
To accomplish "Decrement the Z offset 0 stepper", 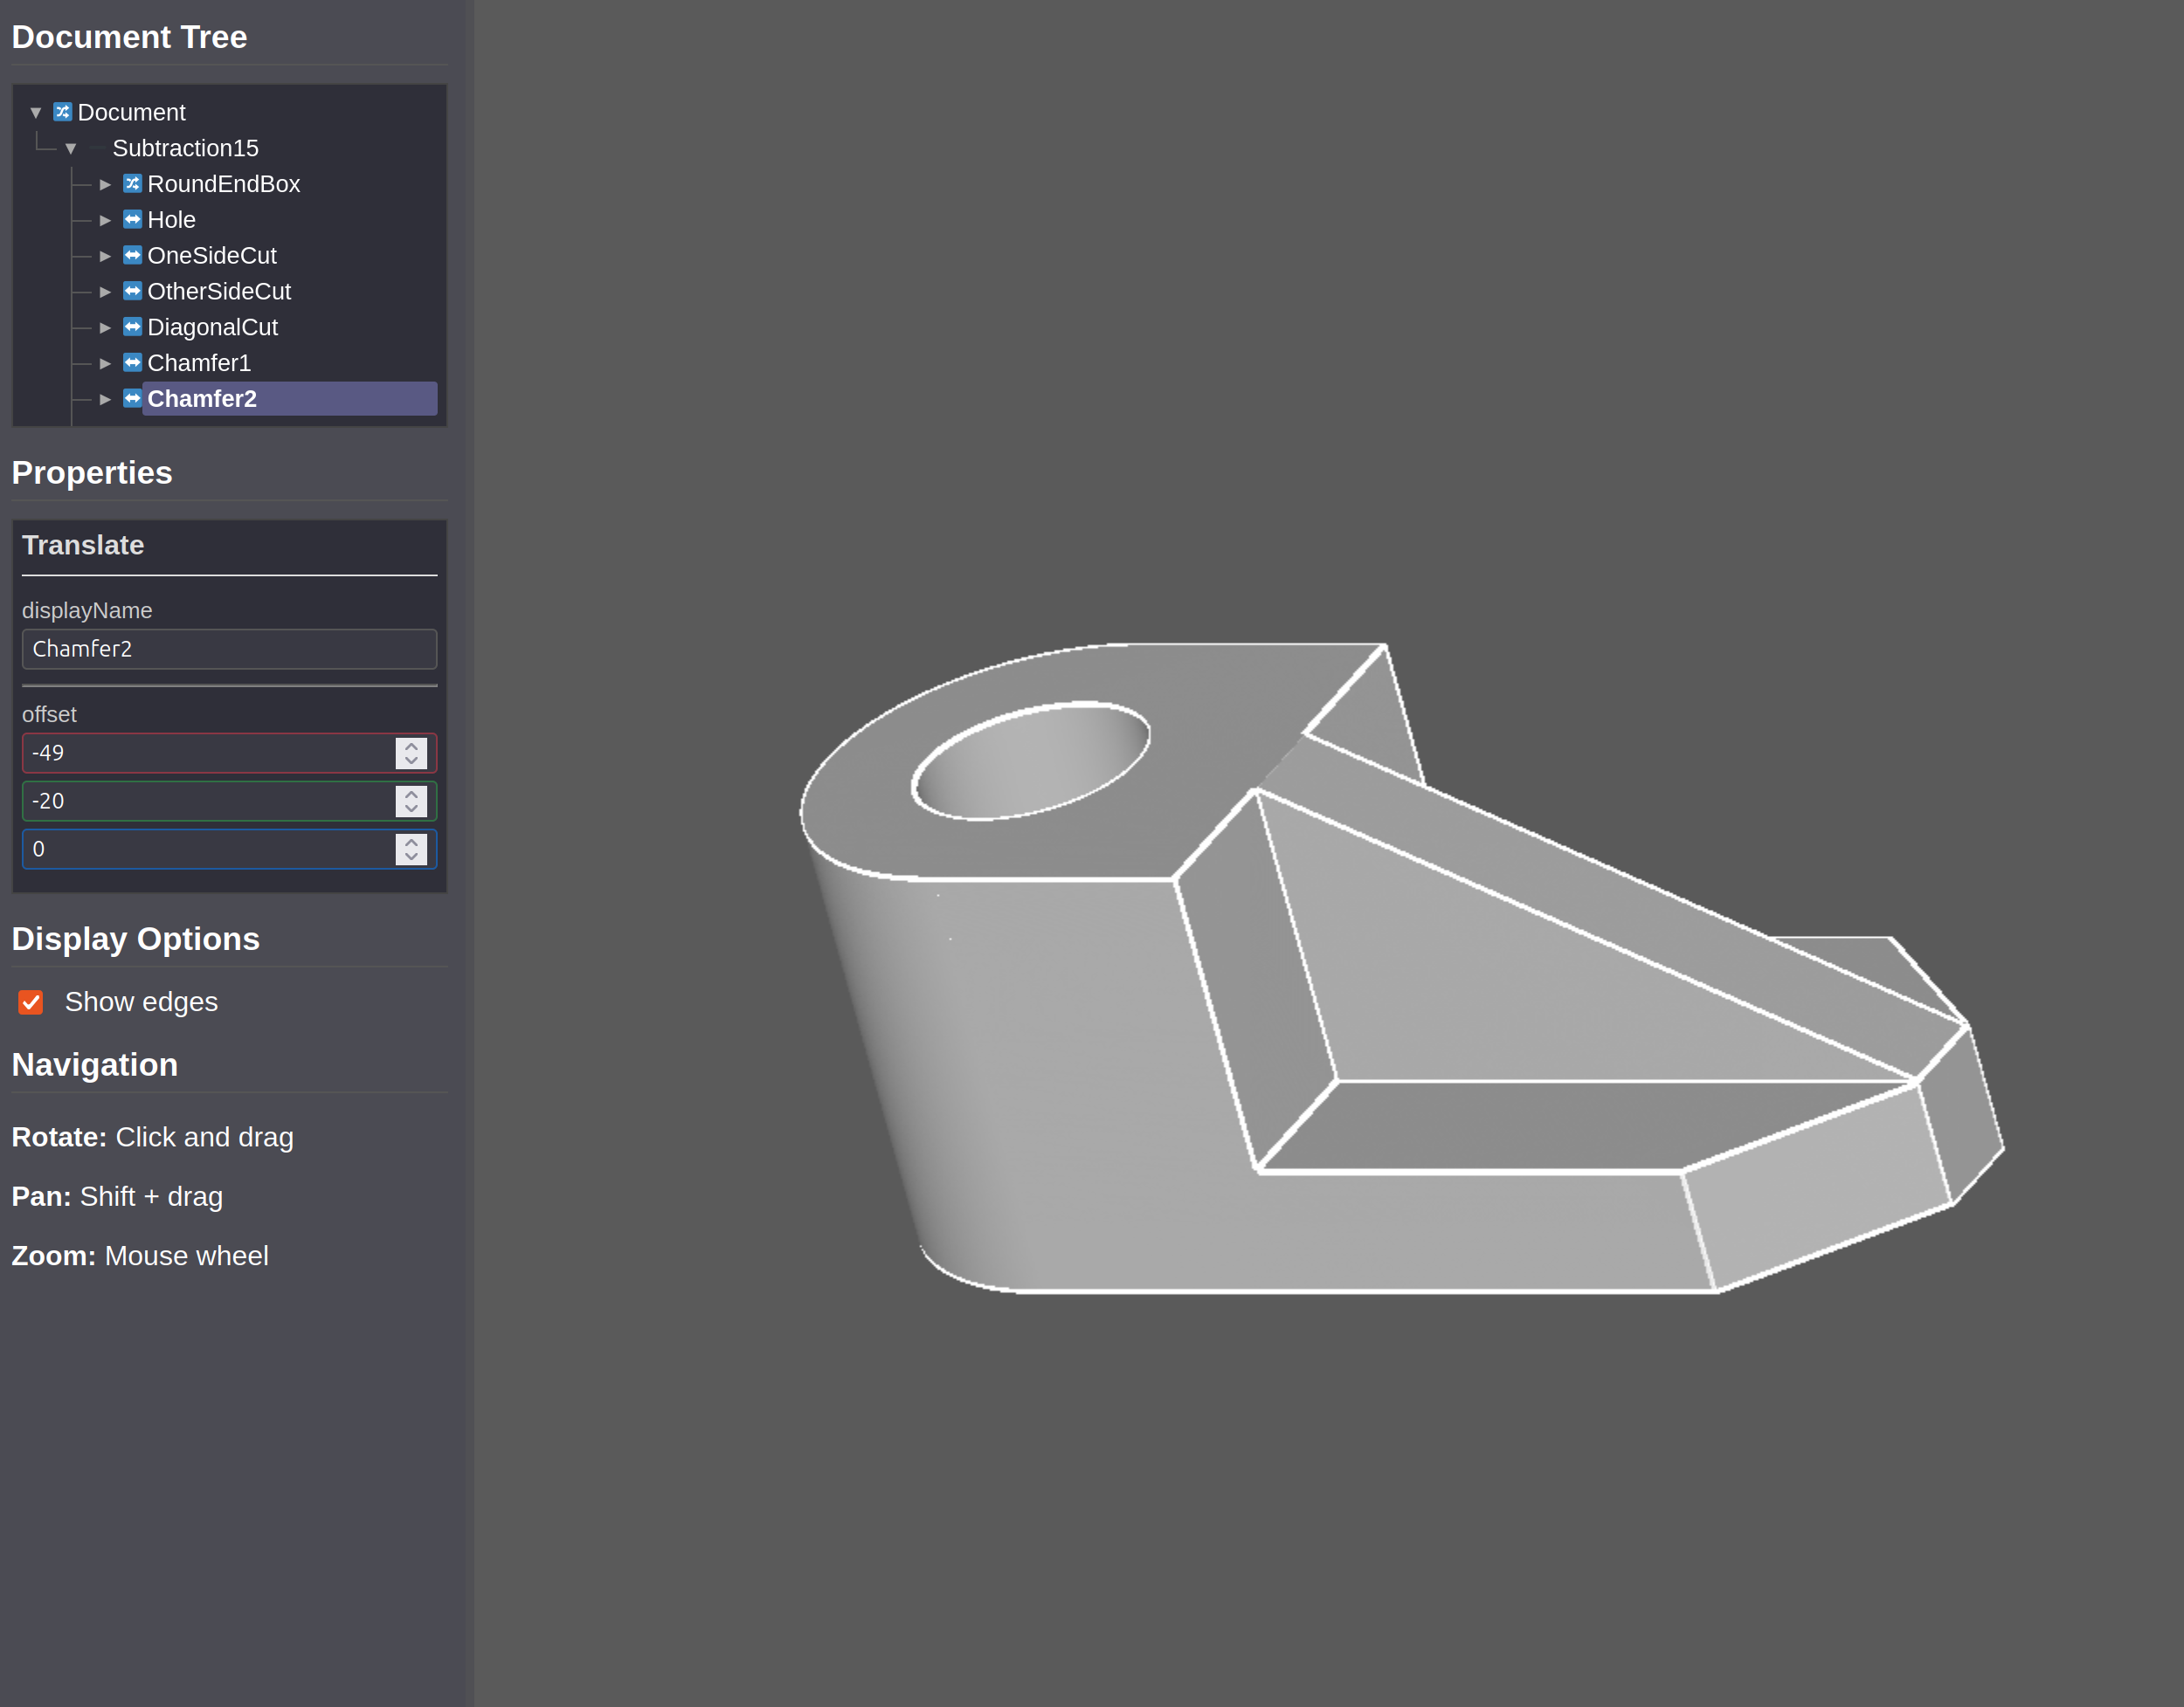I will tap(411, 857).
